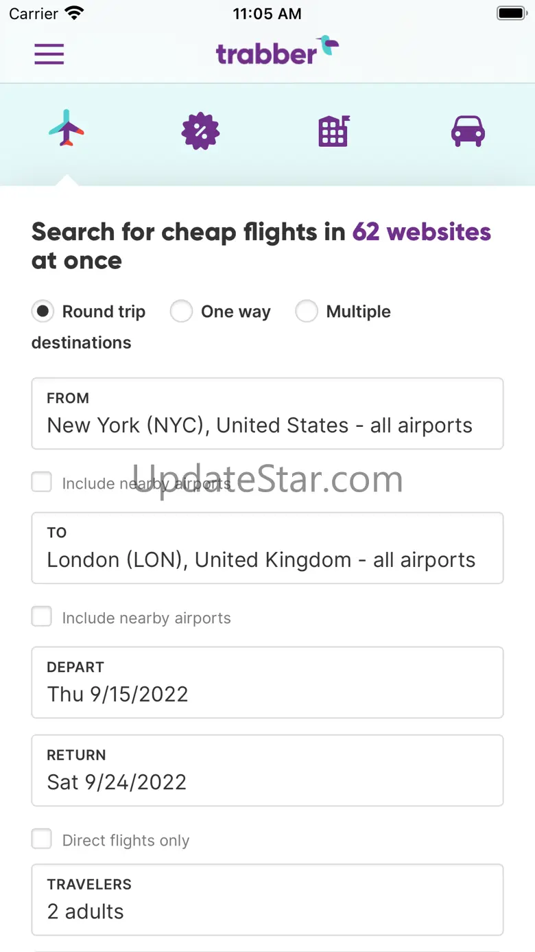Open the hamburger menu
The image size is (535, 952).
click(x=49, y=54)
